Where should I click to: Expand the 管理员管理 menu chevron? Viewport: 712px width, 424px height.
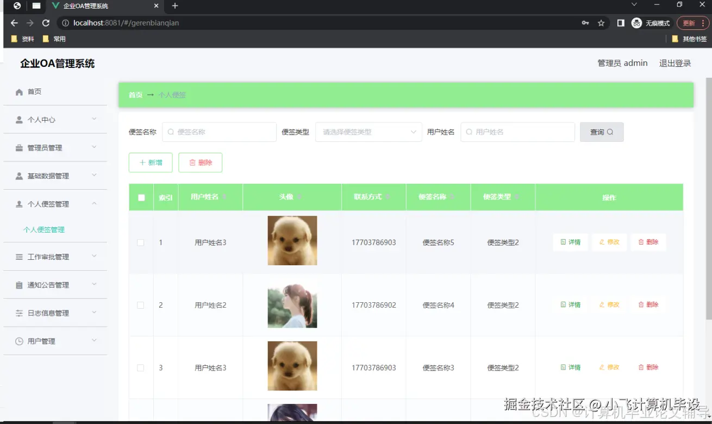tap(94, 147)
